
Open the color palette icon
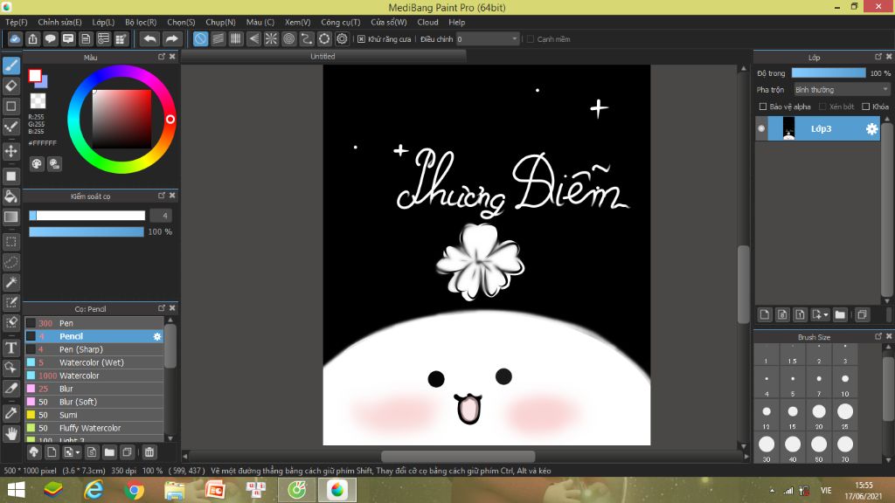point(37,164)
